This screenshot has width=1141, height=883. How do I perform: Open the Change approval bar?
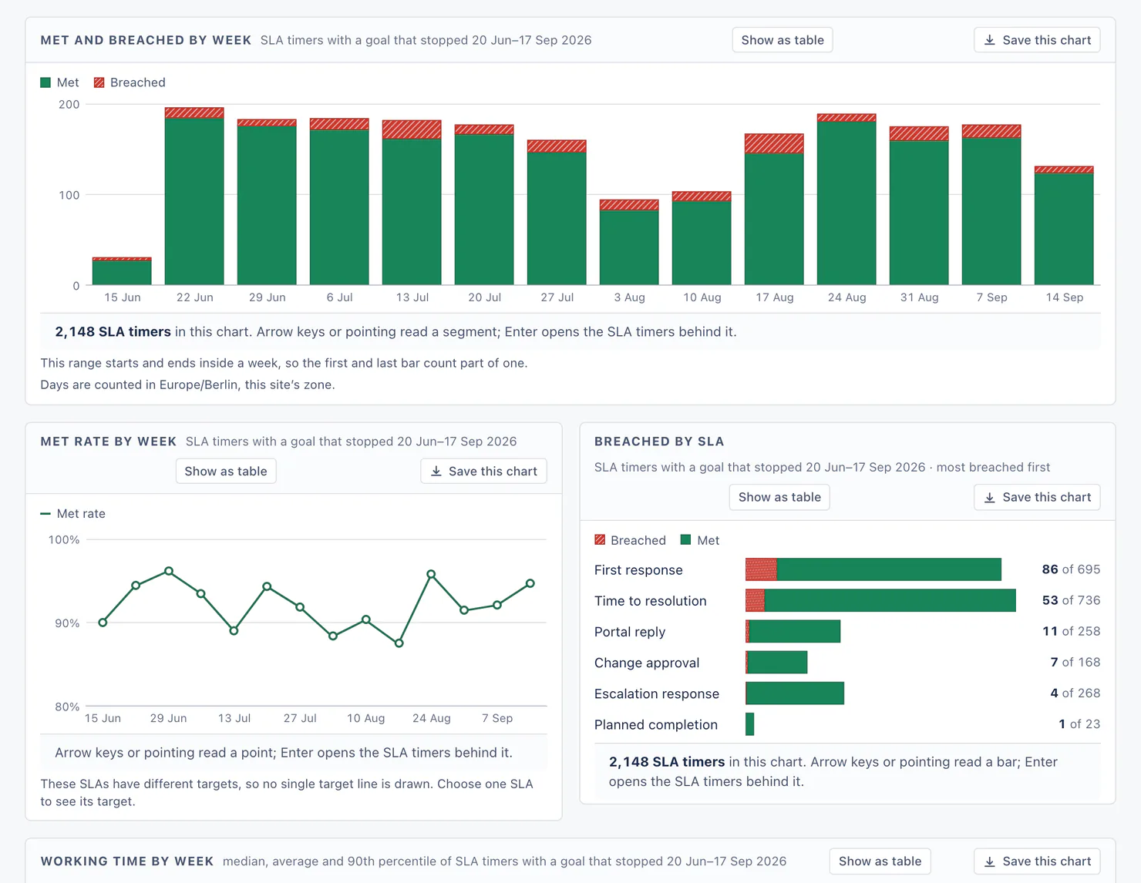[x=776, y=662]
